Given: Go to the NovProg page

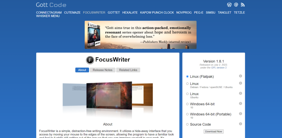Looking at the screenshot, I should tap(184, 13).
